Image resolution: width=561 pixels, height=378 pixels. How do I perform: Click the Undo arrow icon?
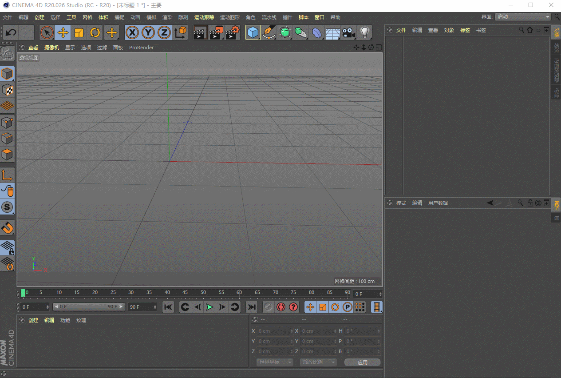(11, 33)
